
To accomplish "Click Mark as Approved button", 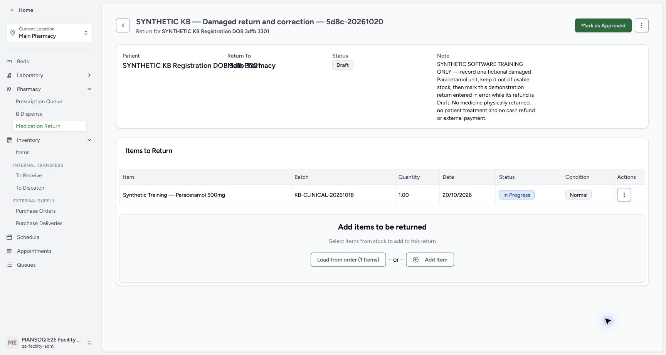I will 603,25.
